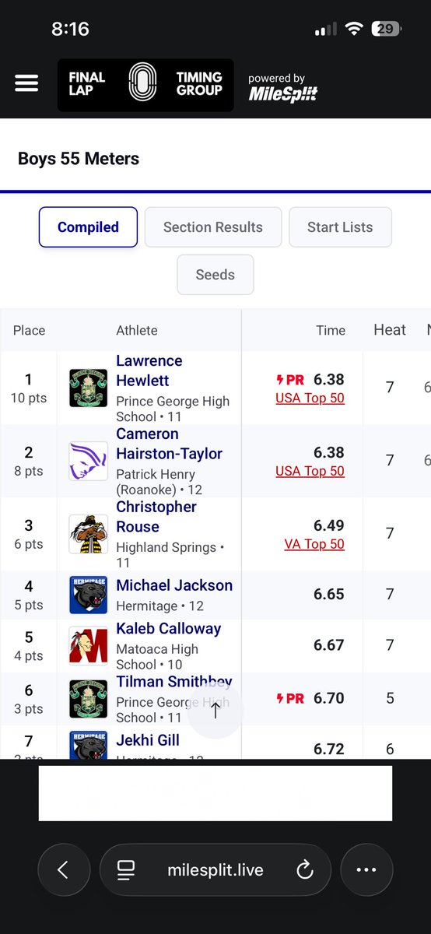
Task: Open the Start Lists tab
Action: (340, 227)
